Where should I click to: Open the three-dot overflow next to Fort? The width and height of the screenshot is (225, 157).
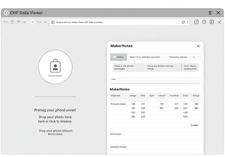pos(45,22)
